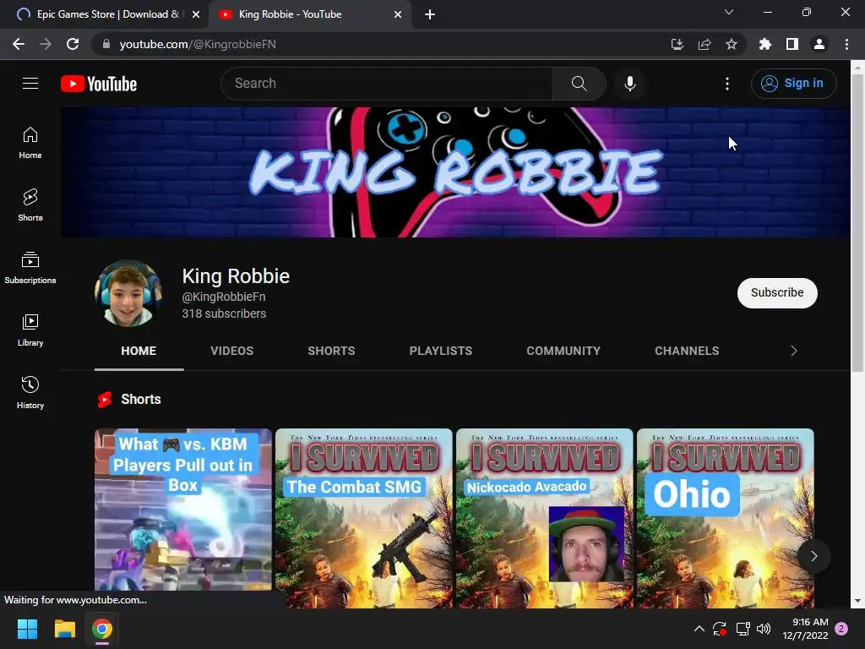Open History in the sidebar
The image size is (865, 649).
coord(30,392)
